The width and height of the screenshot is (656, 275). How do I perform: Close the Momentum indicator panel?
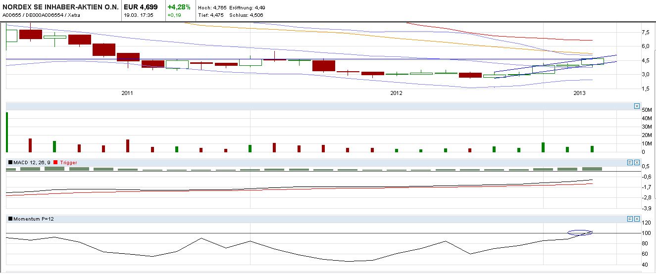[x=637, y=218]
